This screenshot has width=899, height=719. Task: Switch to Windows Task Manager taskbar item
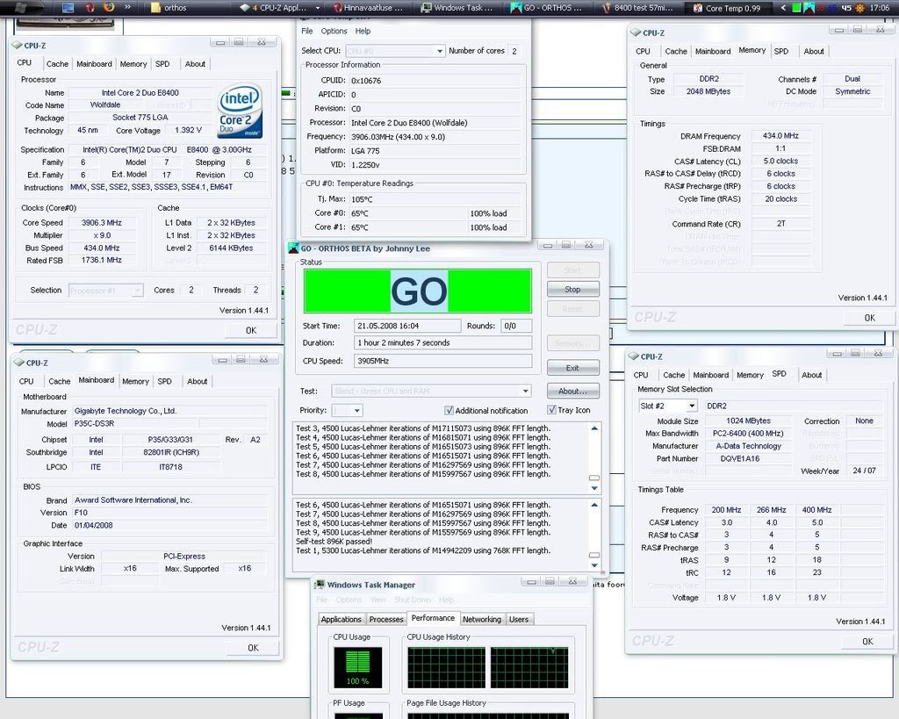click(x=457, y=8)
